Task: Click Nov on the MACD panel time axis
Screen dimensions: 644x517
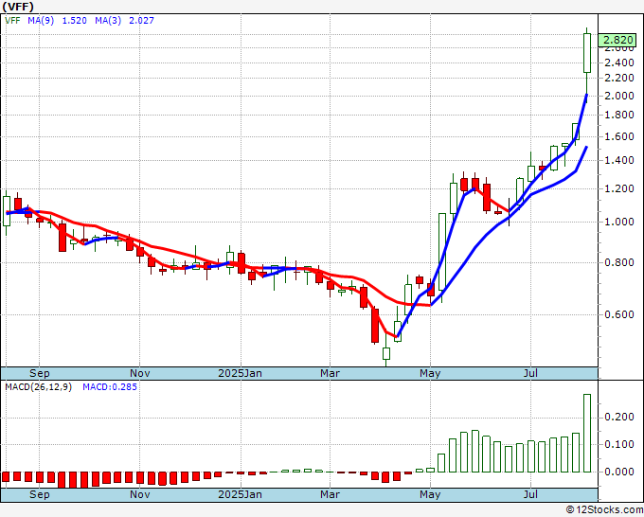Action: click(139, 494)
